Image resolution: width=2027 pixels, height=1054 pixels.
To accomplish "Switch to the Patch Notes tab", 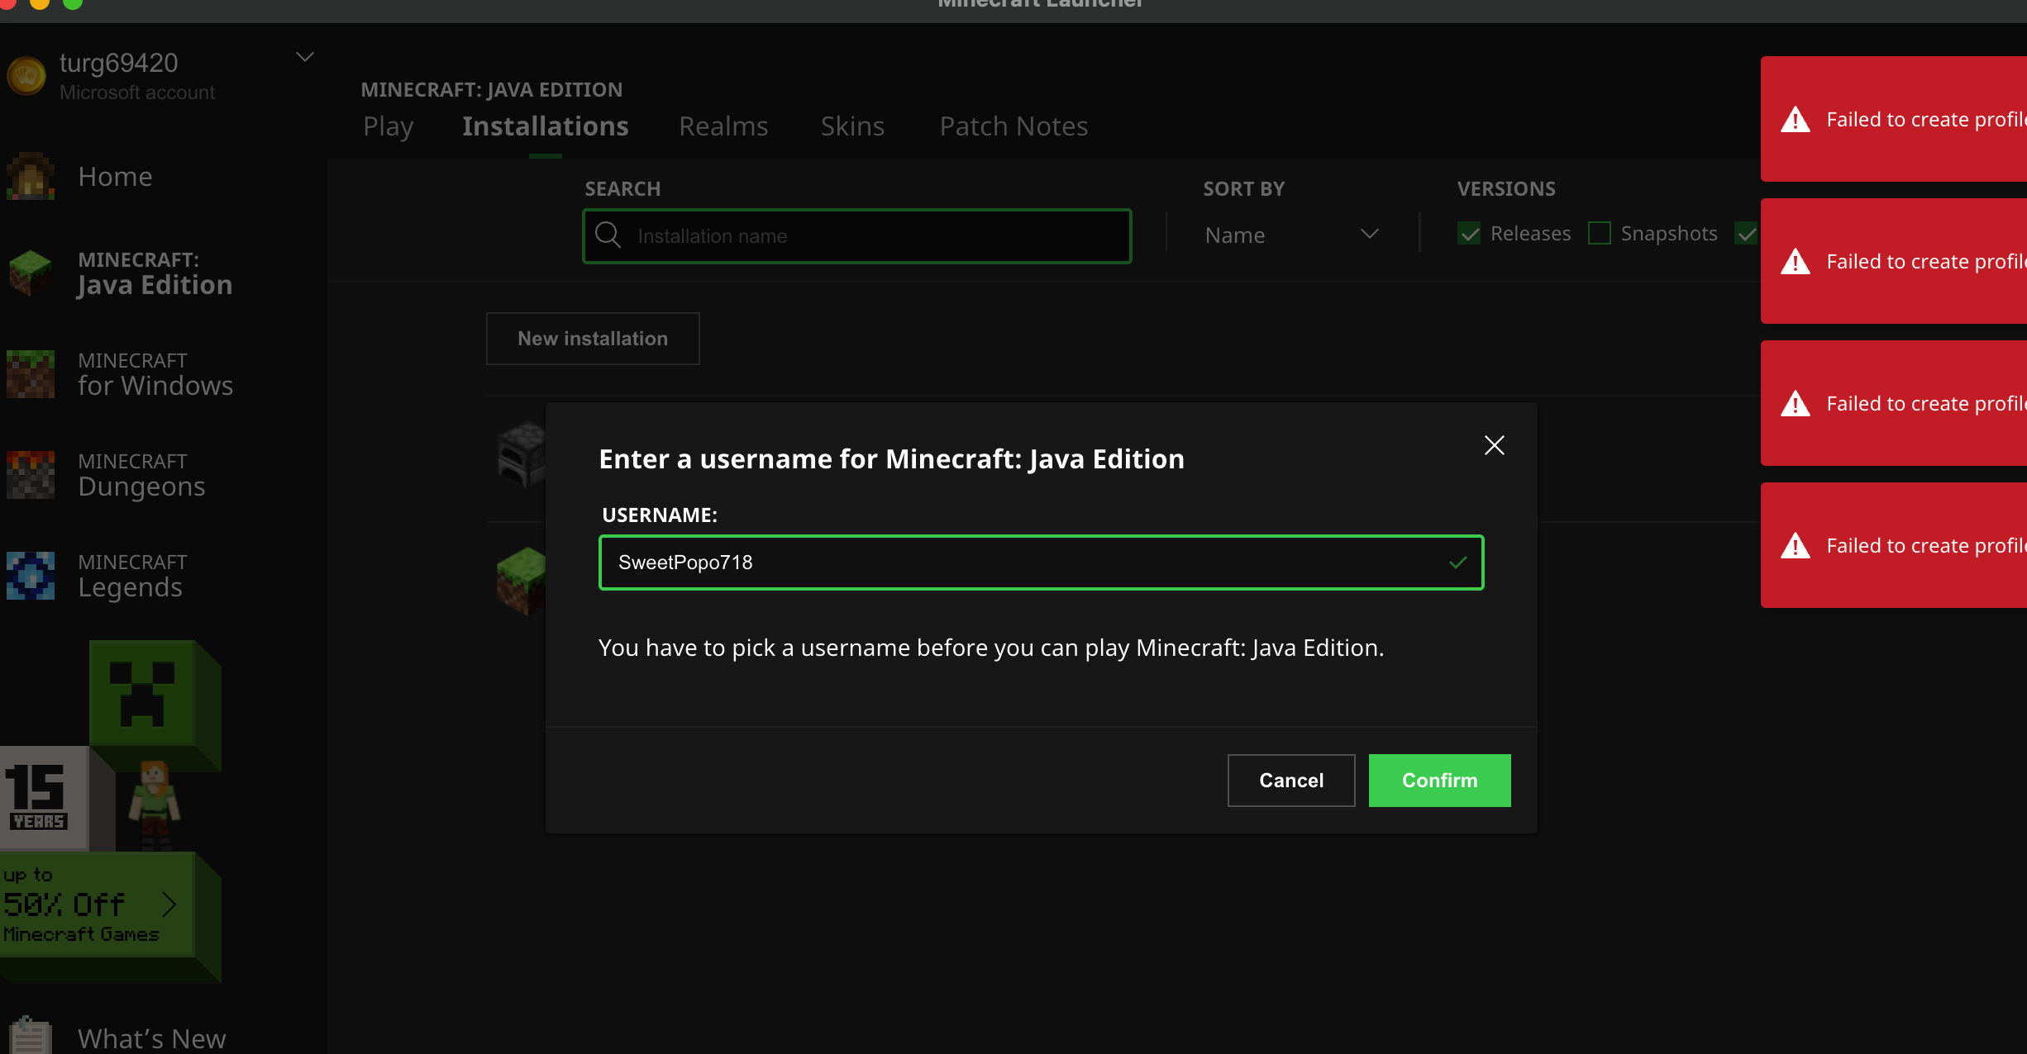I will [x=1013, y=126].
